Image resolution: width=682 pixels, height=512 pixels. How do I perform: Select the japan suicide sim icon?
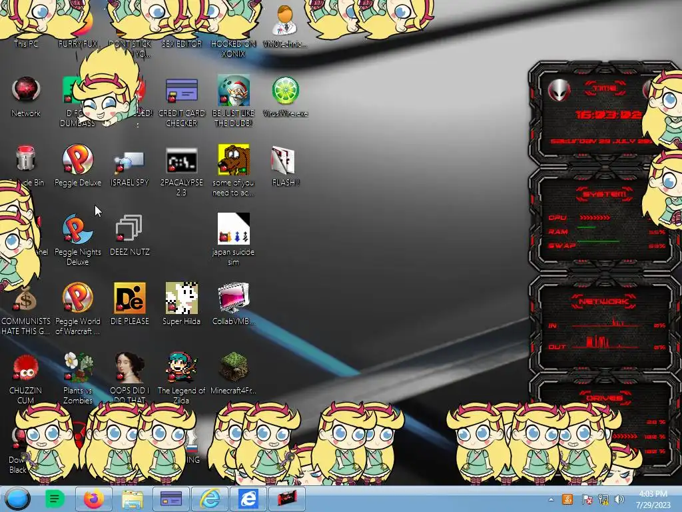click(233, 229)
